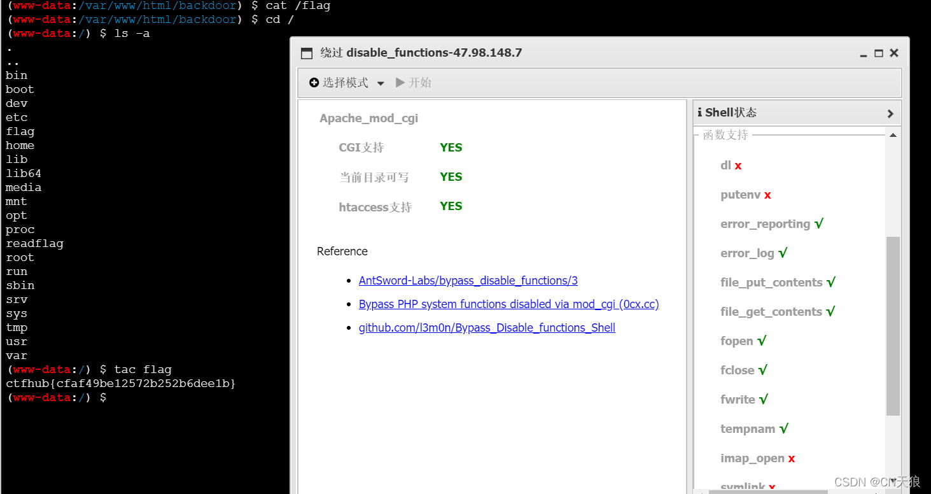Select the error_reporting function entry
Image resolution: width=931 pixels, height=494 pixels.
tap(765, 224)
